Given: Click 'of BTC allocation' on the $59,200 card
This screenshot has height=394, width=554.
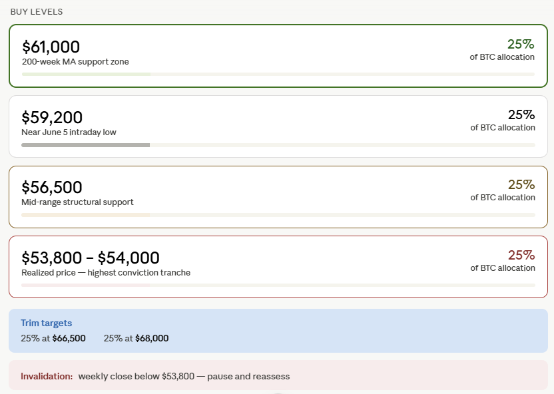Looking at the screenshot, I should click(x=503, y=128).
